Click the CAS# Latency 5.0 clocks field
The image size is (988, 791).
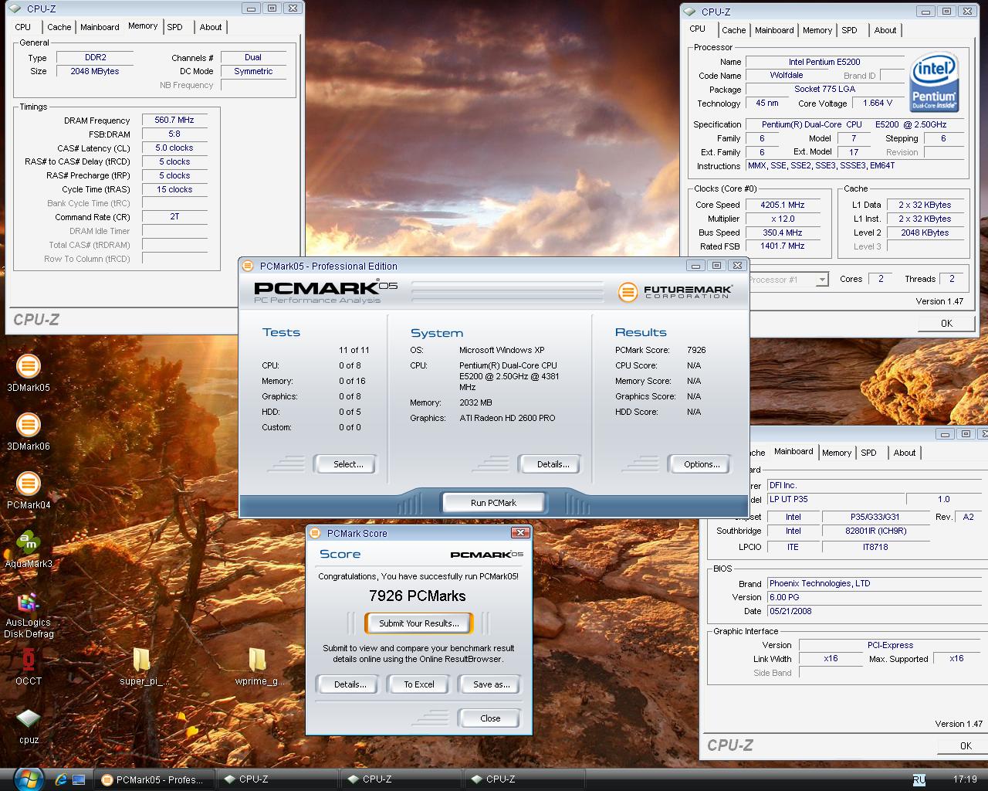click(x=174, y=148)
